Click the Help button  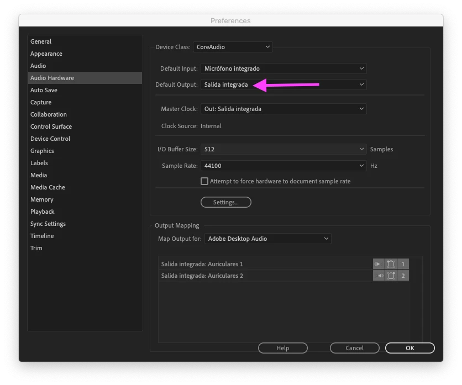point(283,348)
